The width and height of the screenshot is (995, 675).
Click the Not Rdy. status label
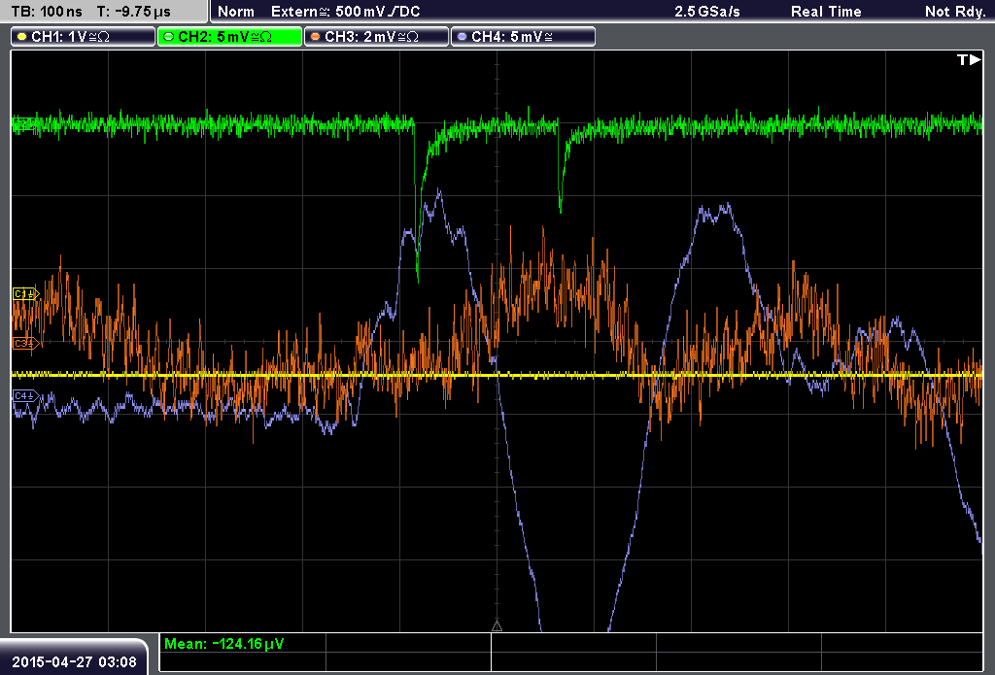[955, 12]
